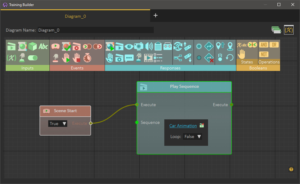Add the Play Sequence response from the palette
This screenshot has width=300, height=184.
[x=119, y=46]
